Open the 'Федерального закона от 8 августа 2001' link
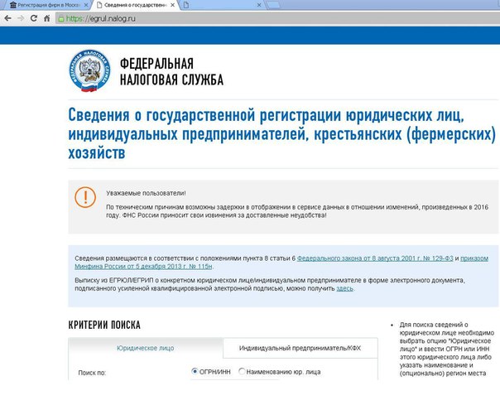The height and width of the screenshot is (410, 500). point(375,258)
